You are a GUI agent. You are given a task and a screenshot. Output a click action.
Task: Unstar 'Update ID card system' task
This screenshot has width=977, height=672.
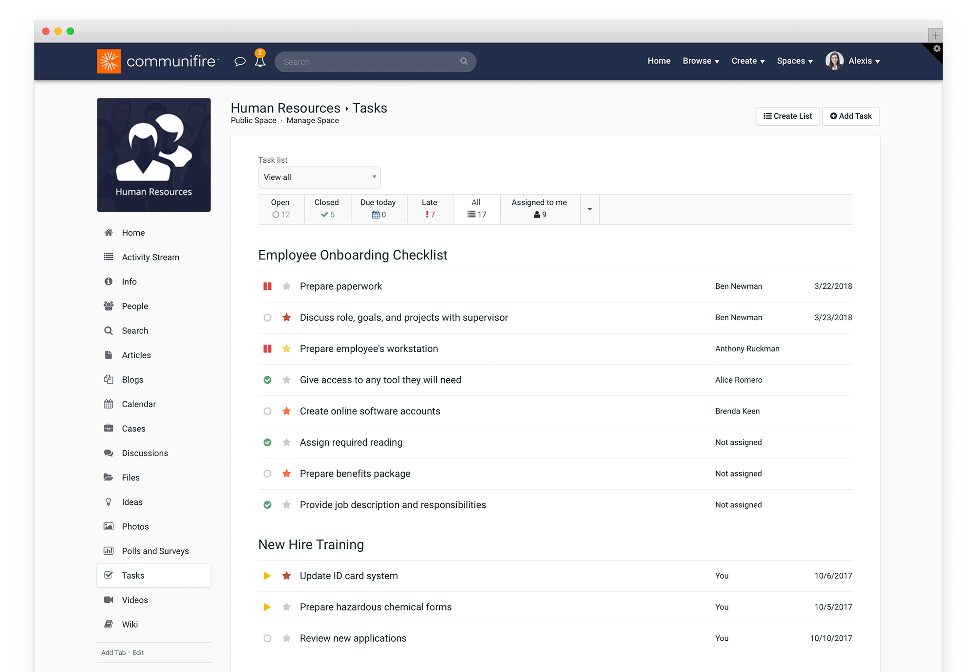tap(286, 576)
